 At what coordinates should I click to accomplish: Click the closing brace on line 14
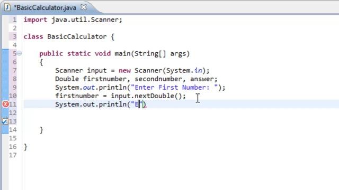point(41,130)
